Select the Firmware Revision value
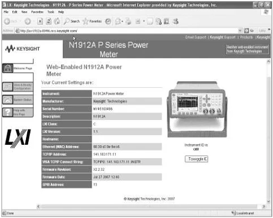The height and width of the screenshot is (218, 273). pyautogui.click(x=99, y=170)
